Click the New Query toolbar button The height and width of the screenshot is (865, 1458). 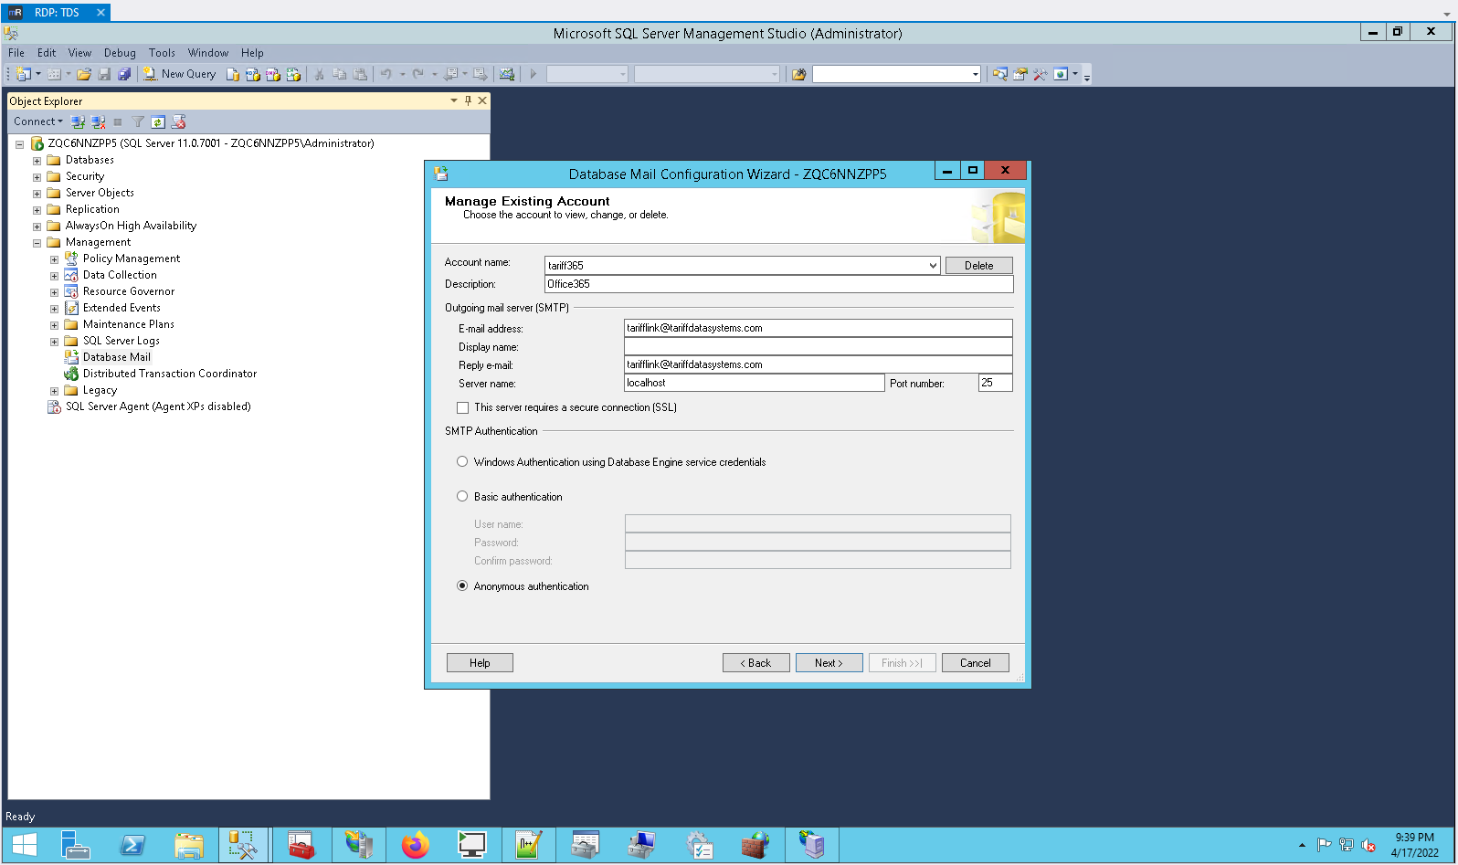click(179, 74)
